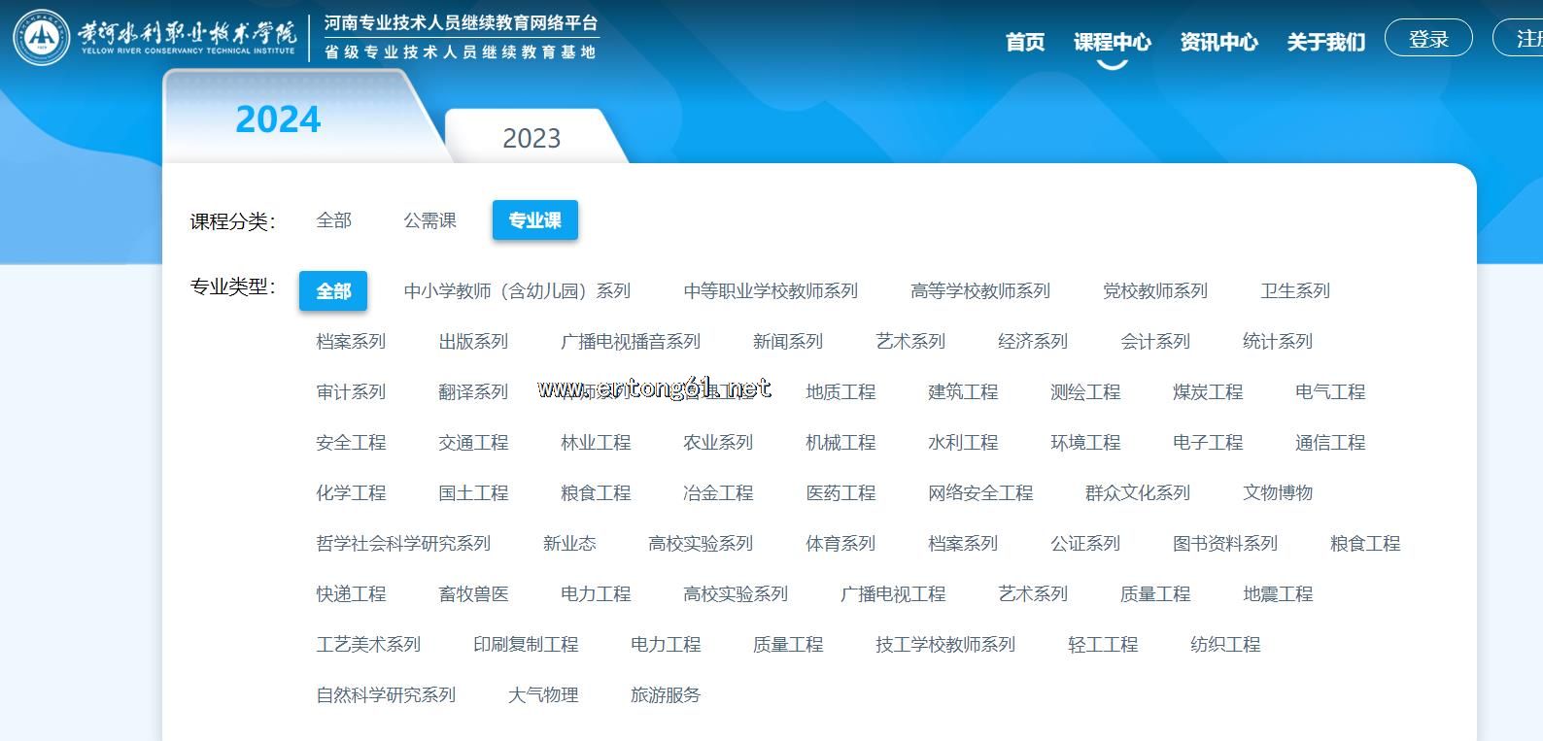1543x741 pixels.
Task: Go to the 首页 navigation item
Action: click(1024, 42)
